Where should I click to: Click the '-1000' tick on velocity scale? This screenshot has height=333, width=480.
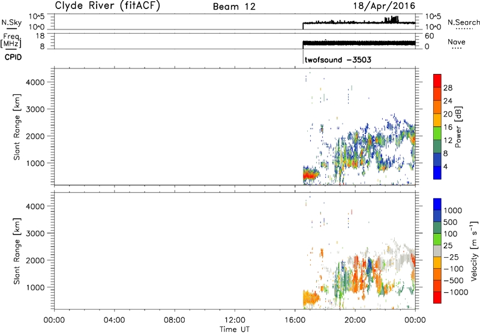click(456, 292)
